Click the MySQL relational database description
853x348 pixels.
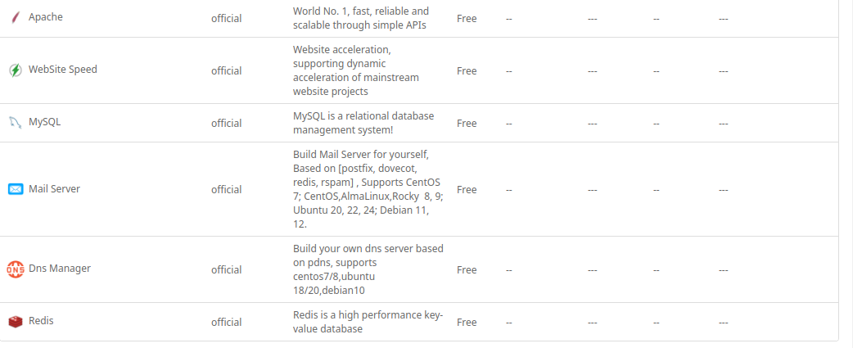point(363,123)
